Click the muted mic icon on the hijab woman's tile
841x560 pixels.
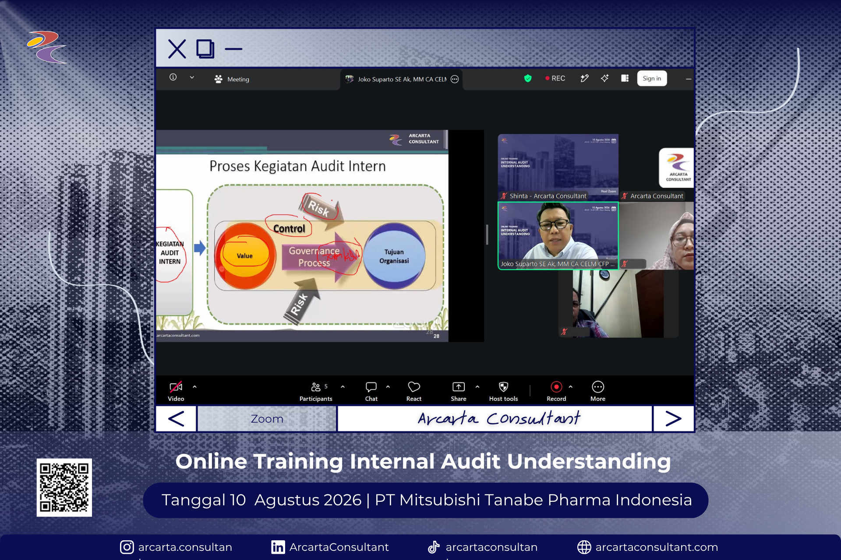(x=625, y=264)
